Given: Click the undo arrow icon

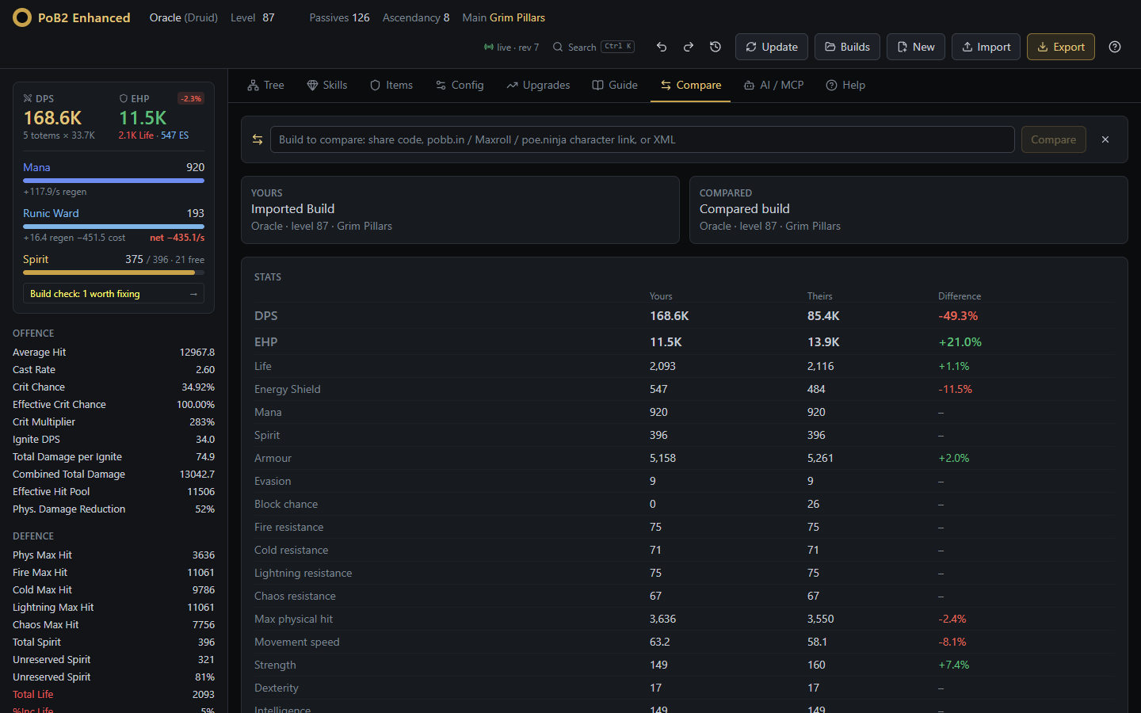Looking at the screenshot, I should click(662, 47).
